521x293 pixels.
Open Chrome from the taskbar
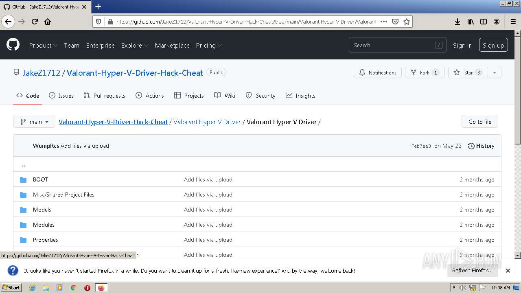(73, 288)
